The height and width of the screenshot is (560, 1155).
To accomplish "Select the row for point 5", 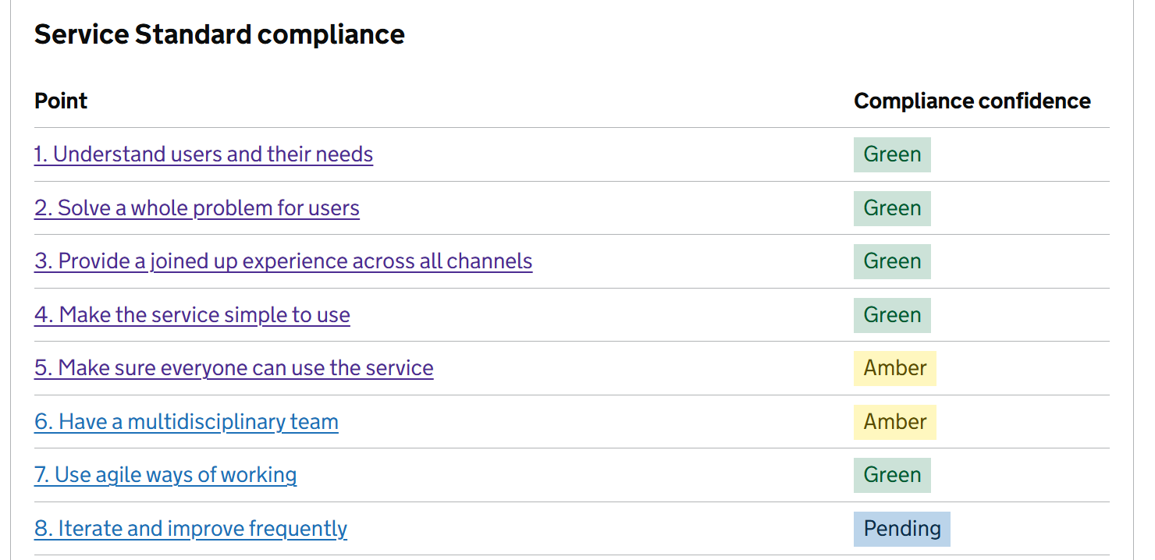I will pos(546,368).
